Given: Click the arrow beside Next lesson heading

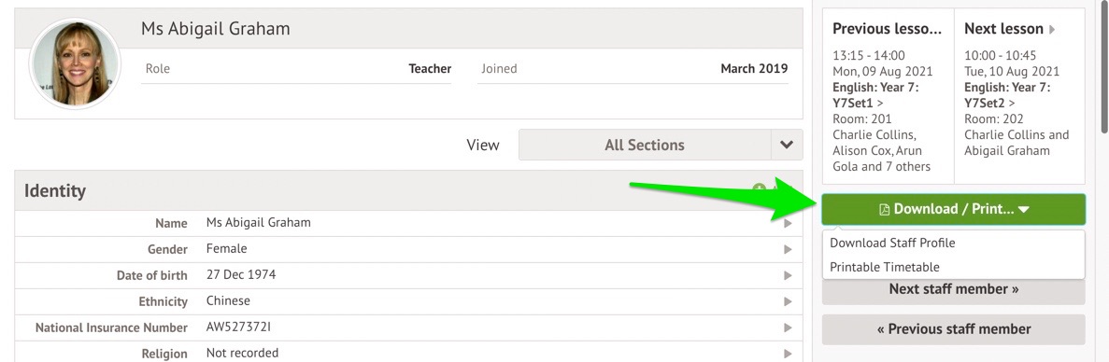Looking at the screenshot, I should pos(1052,30).
